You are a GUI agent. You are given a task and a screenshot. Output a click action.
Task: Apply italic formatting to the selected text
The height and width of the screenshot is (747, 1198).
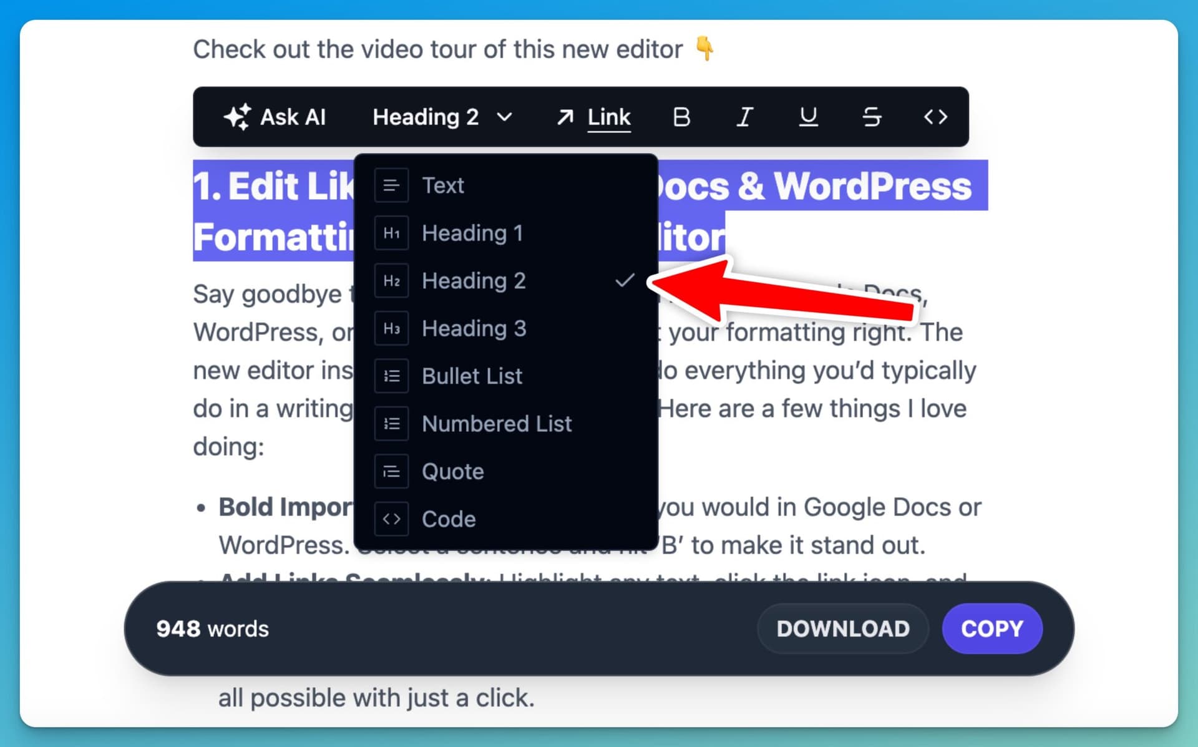[744, 117]
